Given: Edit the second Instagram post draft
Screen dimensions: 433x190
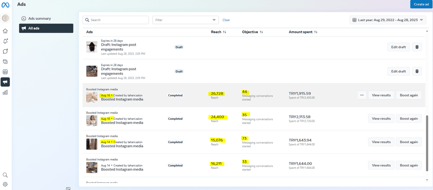Looking at the screenshot, I should pyautogui.click(x=398, y=71).
